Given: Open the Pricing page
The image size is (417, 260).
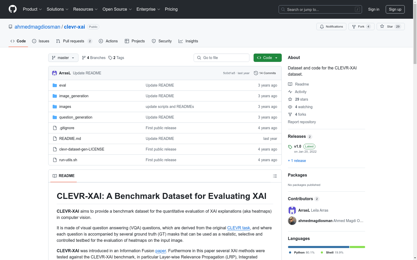Looking at the screenshot, I should (171, 9).
